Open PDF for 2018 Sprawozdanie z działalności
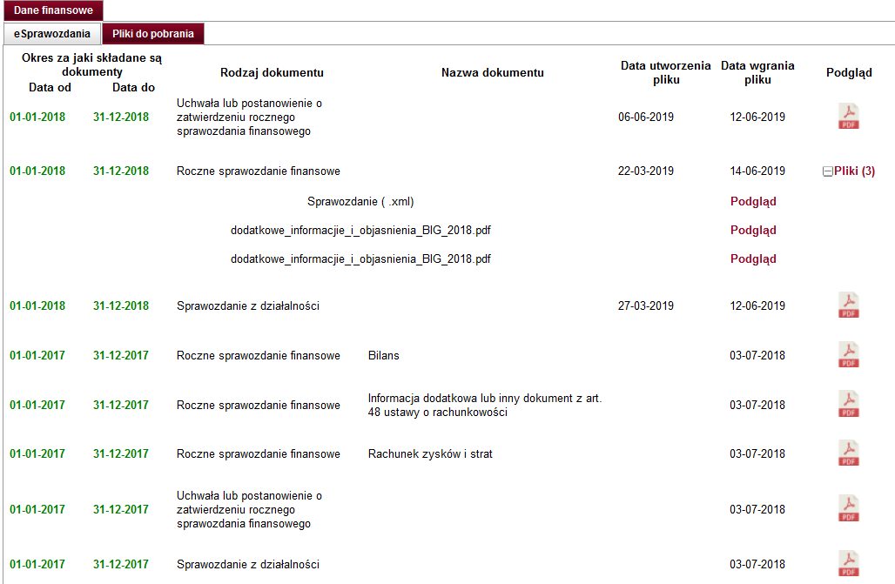The width and height of the screenshot is (895, 584). click(848, 305)
